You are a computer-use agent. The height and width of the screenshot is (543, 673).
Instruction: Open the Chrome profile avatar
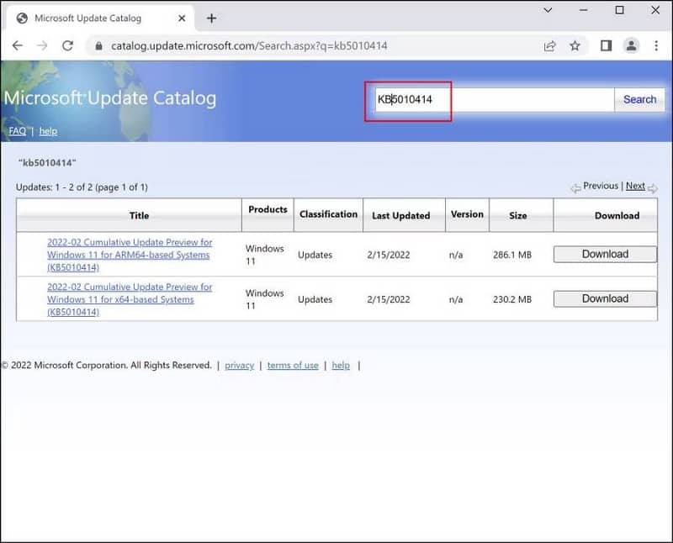point(631,45)
